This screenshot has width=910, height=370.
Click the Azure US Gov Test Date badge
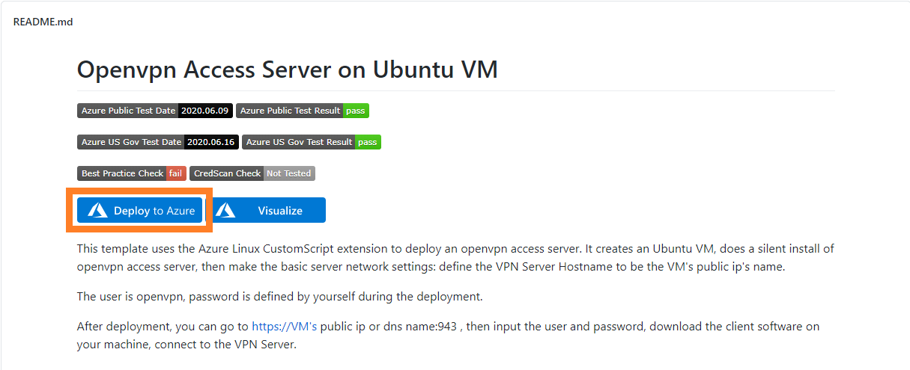click(157, 142)
